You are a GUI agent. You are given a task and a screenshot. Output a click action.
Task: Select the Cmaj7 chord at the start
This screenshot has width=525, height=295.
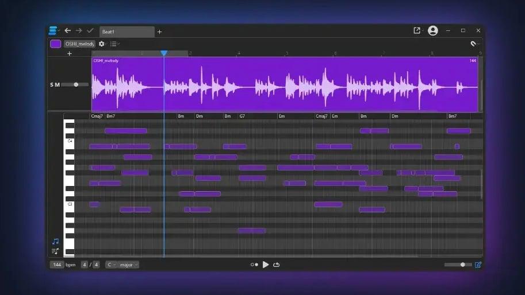coord(97,117)
